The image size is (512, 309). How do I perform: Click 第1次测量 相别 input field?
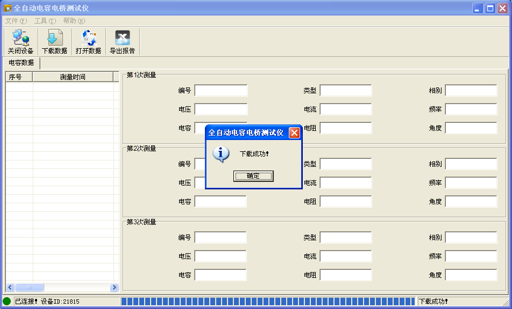[471, 91]
